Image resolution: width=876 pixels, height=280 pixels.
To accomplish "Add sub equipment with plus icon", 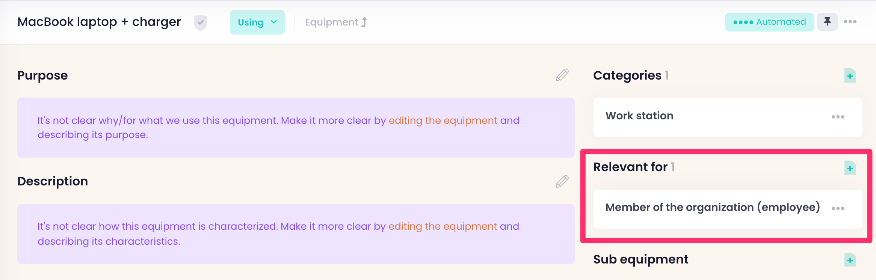I will point(850,260).
